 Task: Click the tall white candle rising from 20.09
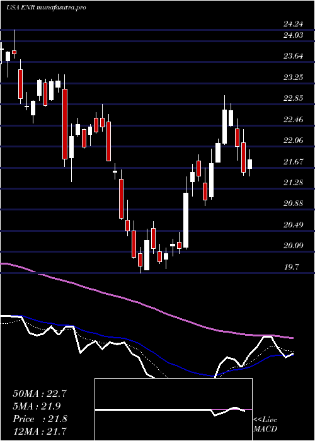(186, 220)
